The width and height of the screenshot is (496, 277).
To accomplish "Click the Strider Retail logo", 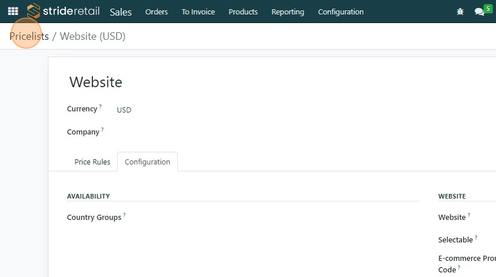I will click(63, 12).
